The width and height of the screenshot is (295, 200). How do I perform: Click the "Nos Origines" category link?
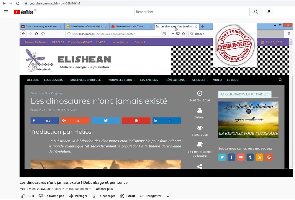click(54, 93)
